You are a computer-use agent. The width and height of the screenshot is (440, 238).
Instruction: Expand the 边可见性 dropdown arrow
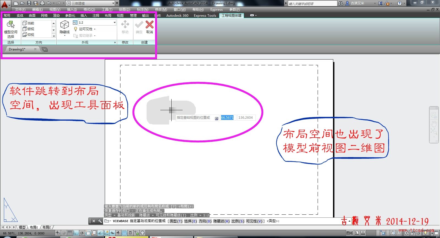coord(95,29)
